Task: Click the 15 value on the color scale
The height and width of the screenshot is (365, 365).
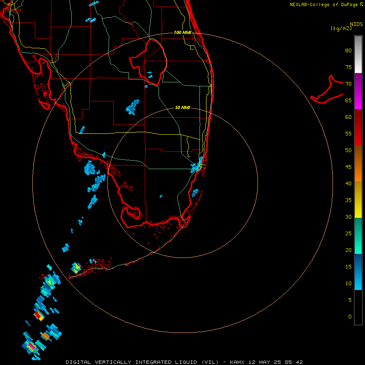Action: [348, 267]
